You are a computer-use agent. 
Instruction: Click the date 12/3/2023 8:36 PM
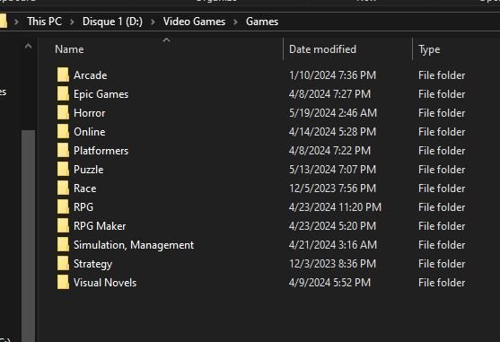tap(332, 264)
